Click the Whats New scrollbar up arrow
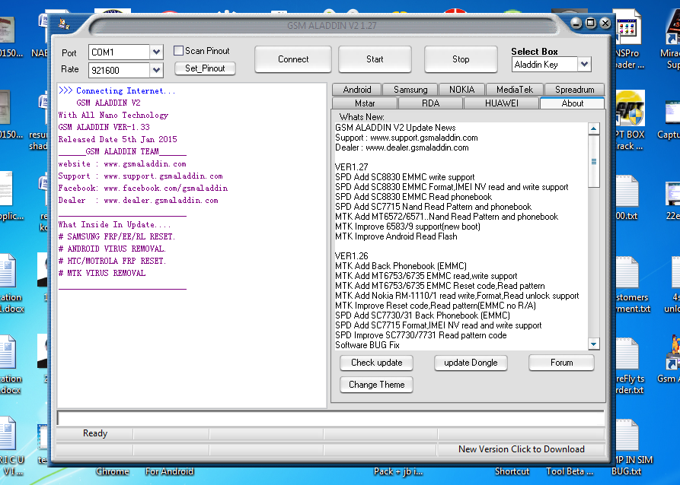 (x=594, y=128)
